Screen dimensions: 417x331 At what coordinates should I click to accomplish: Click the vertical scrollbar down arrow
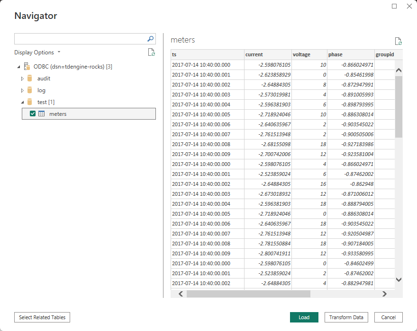pyautogui.click(x=399, y=279)
